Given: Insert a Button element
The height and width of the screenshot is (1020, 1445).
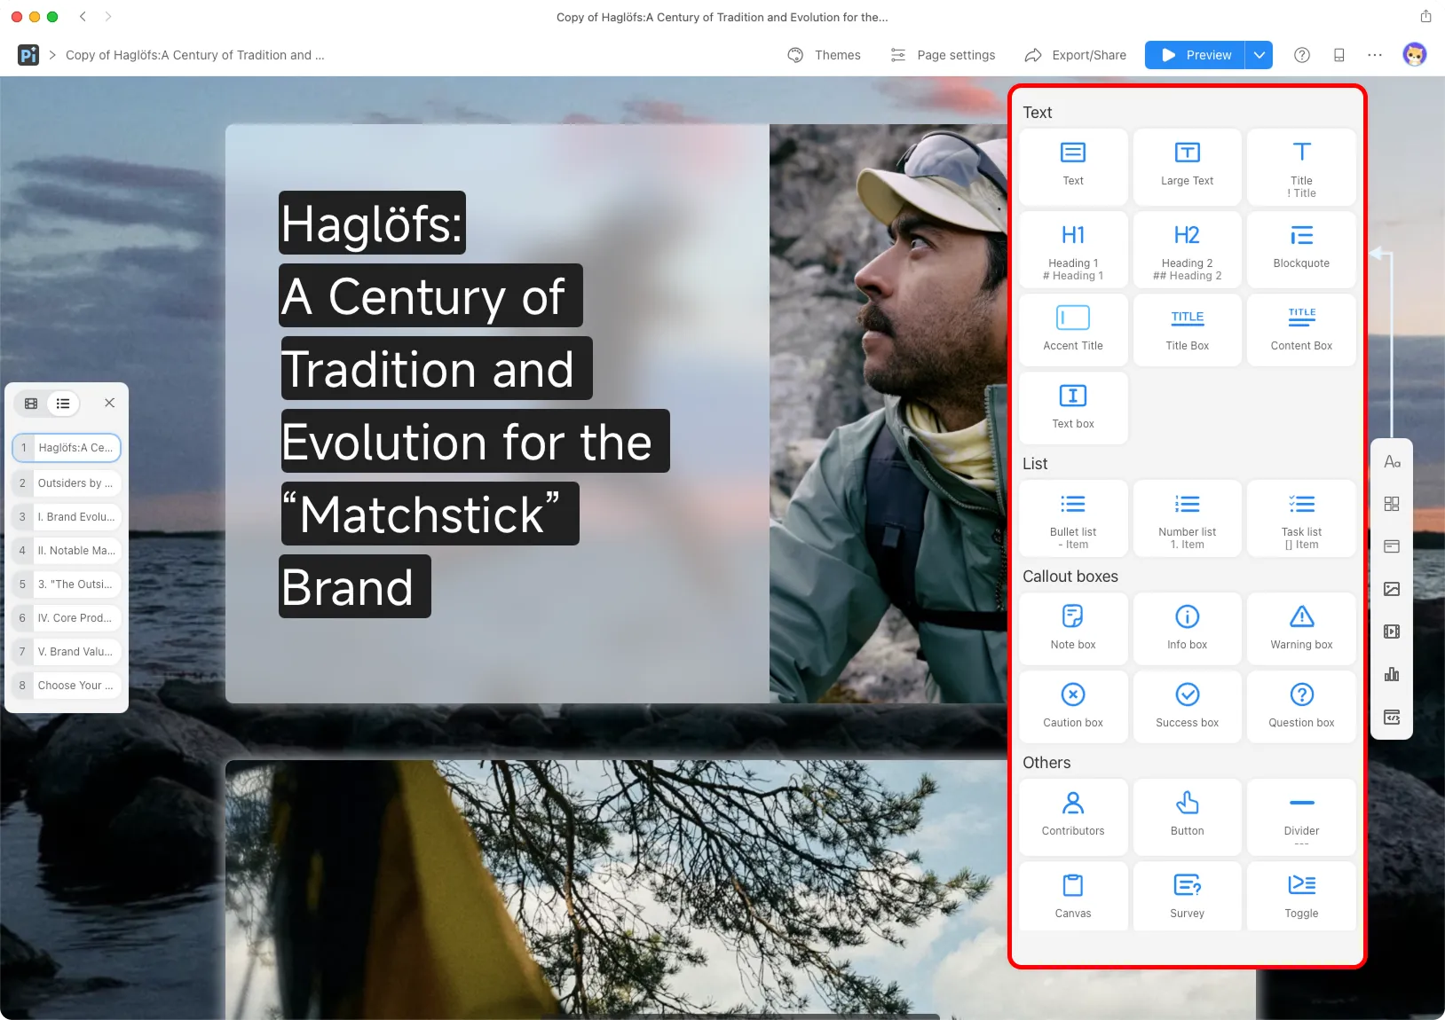Looking at the screenshot, I should coord(1187,817).
